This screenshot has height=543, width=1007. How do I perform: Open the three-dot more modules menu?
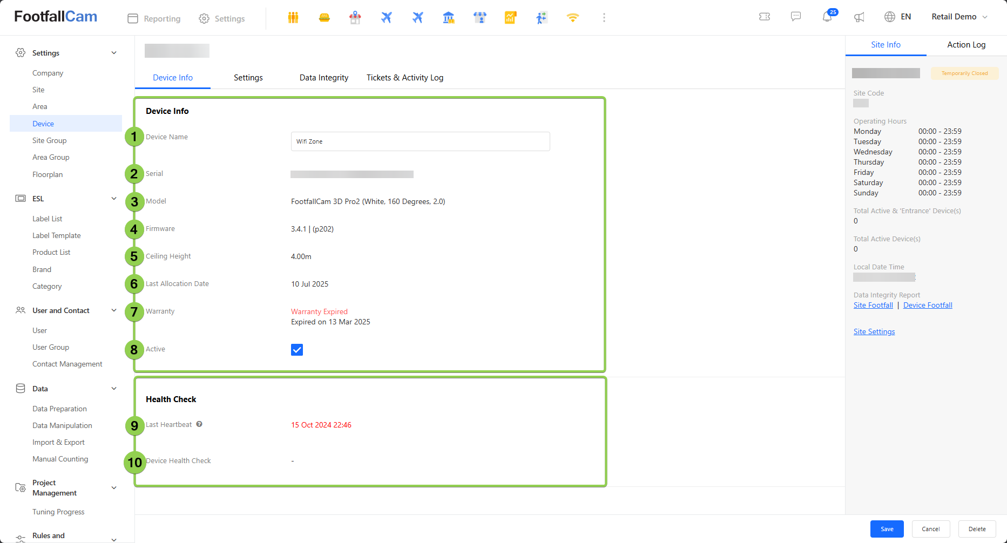[x=604, y=18]
